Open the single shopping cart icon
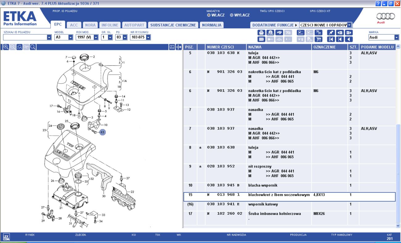This screenshot has height=243, width=401. coord(318,39)
